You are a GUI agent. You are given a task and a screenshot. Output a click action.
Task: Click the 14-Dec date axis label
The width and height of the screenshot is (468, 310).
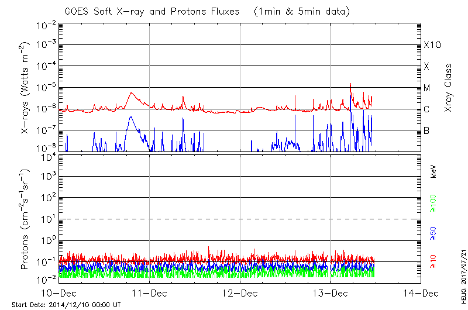(421, 293)
